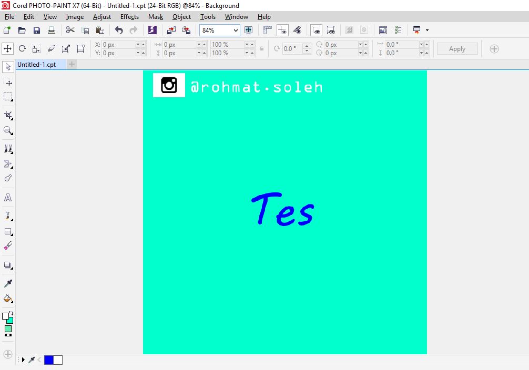Select the Drop Shadow tool
Screen dimensions: 529x370
8,265
